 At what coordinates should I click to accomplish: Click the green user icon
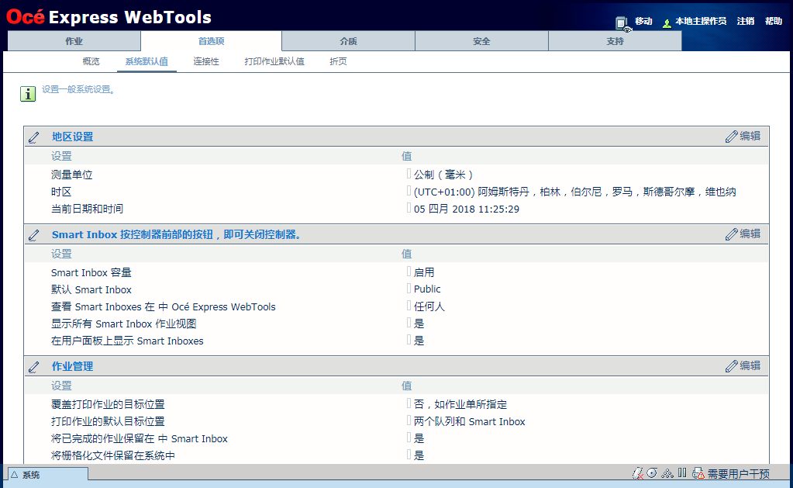point(667,23)
